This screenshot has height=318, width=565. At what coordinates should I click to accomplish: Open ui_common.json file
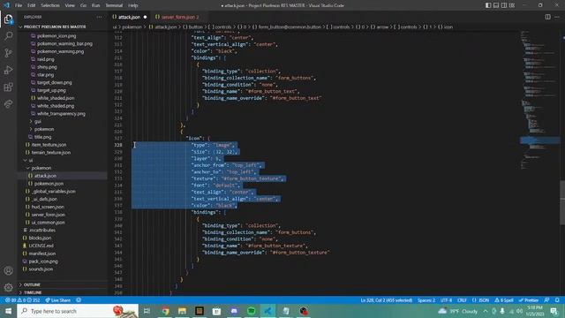(x=48, y=223)
